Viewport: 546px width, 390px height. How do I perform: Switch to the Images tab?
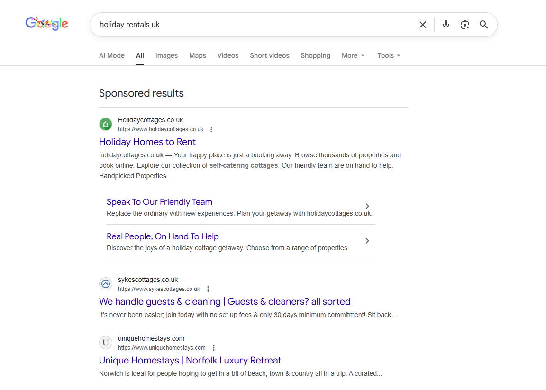click(166, 55)
